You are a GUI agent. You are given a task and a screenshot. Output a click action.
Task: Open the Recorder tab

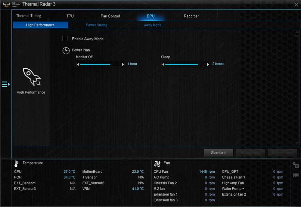(191, 16)
